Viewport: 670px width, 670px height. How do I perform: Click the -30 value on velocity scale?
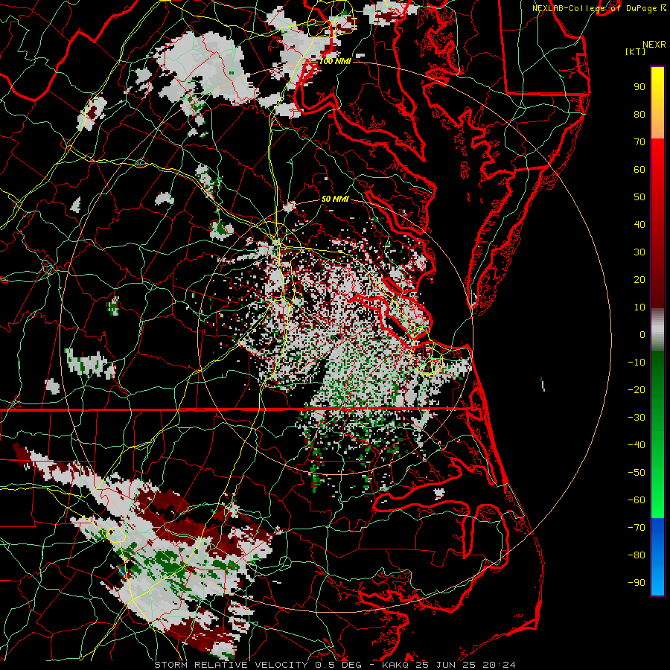click(x=636, y=418)
